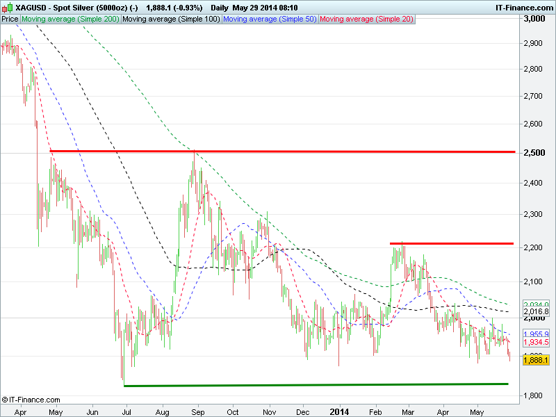Click the Daily timeframe label
Viewport: 556px width, 417px height.
tap(221, 7)
